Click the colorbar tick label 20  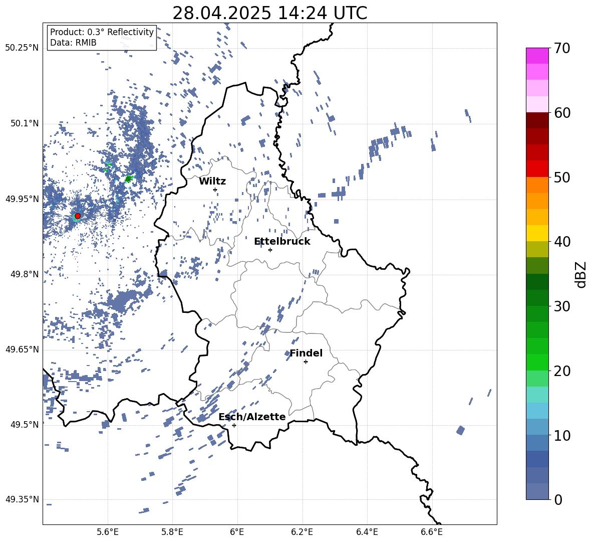pyautogui.click(x=562, y=371)
